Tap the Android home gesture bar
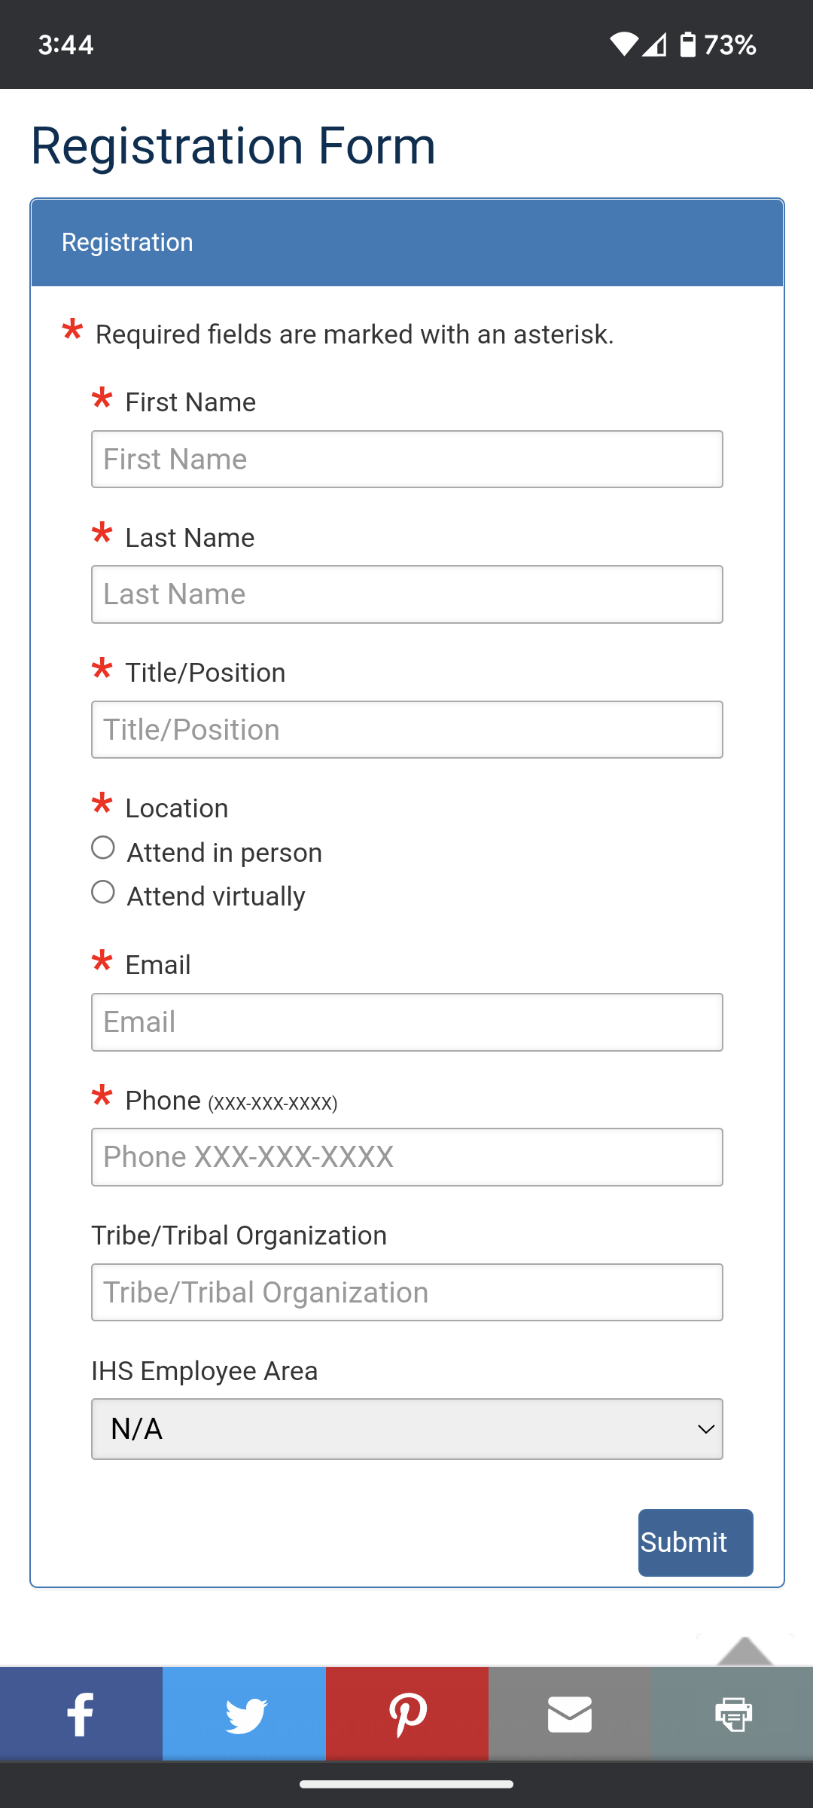Screen dimensions: 813x1808 (406, 1784)
